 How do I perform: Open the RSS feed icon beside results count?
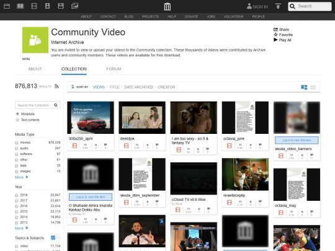pos(56,86)
